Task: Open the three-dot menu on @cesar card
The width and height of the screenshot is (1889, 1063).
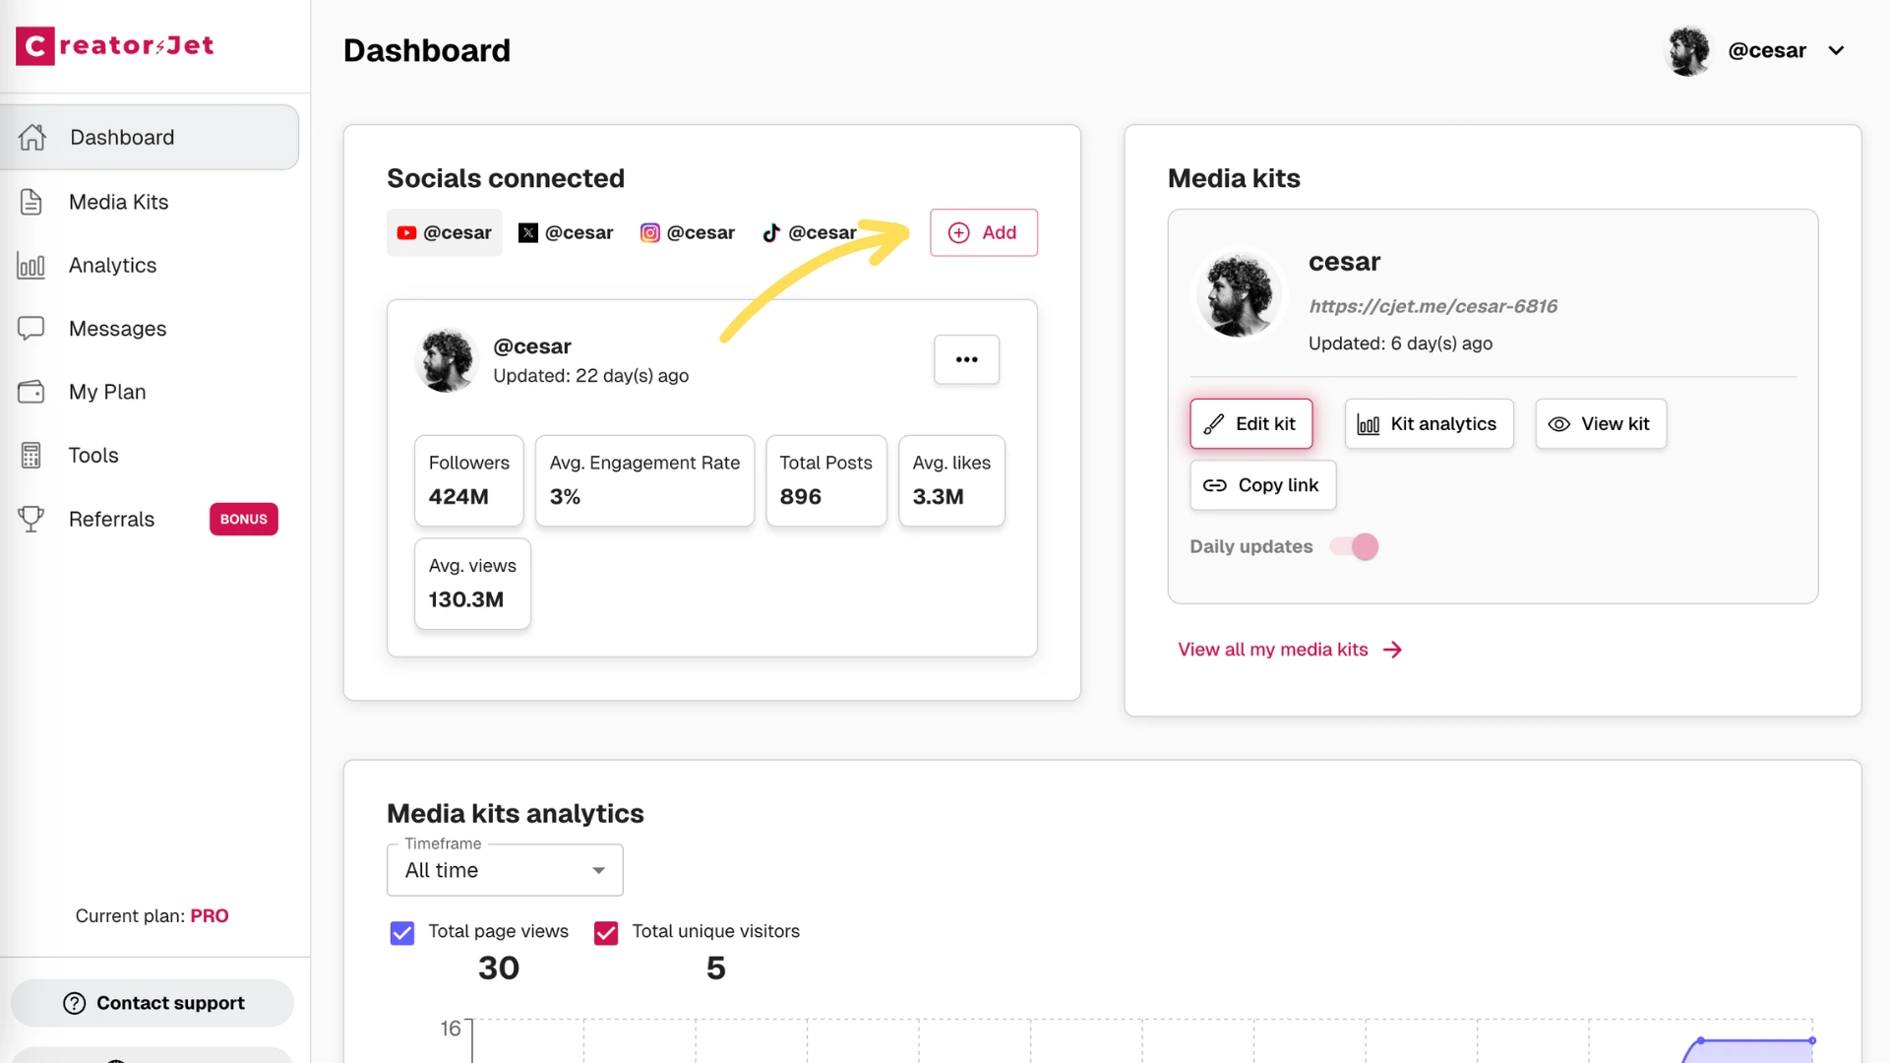Action: pos(966,359)
